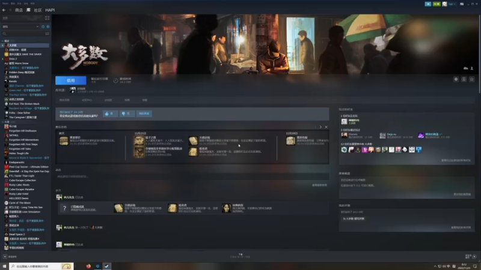Open advanced filter options icon
This screenshot has height=270, width=481.
pos(47,34)
